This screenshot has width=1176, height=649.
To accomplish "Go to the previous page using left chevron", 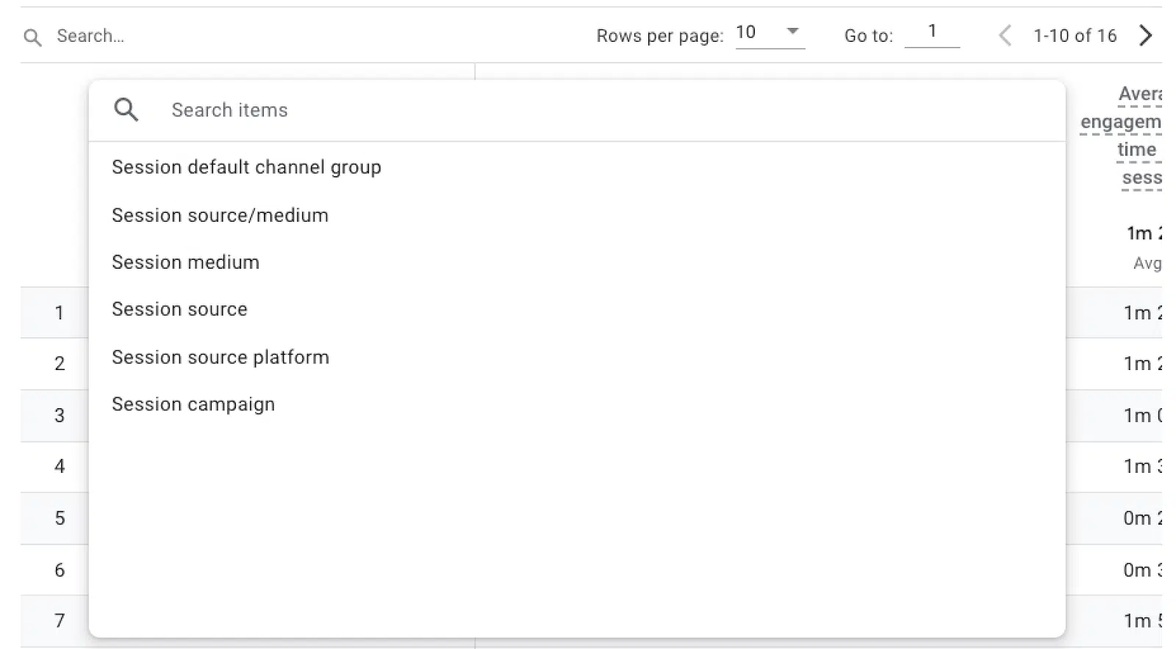I will (1005, 35).
